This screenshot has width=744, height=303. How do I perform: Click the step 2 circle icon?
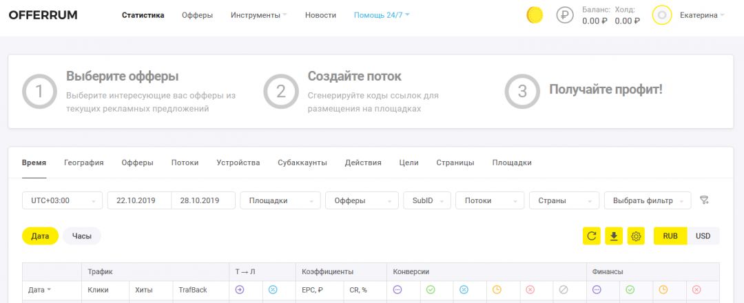pos(281,92)
